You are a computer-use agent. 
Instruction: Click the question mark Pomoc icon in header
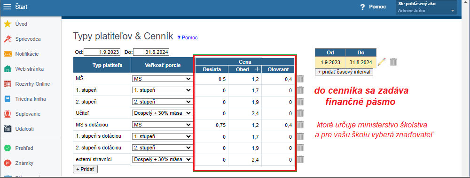[x=363, y=7]
